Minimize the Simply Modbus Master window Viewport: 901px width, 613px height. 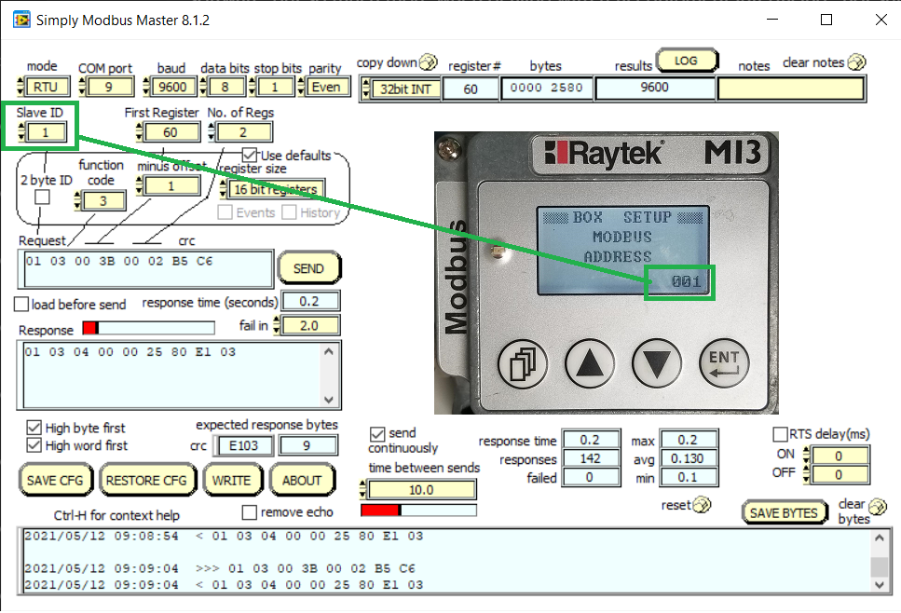772,20
